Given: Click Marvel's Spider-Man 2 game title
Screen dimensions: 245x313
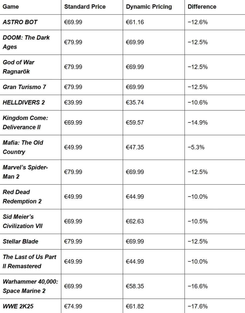Looking at the screenshot, I should (x=25, y=172).
